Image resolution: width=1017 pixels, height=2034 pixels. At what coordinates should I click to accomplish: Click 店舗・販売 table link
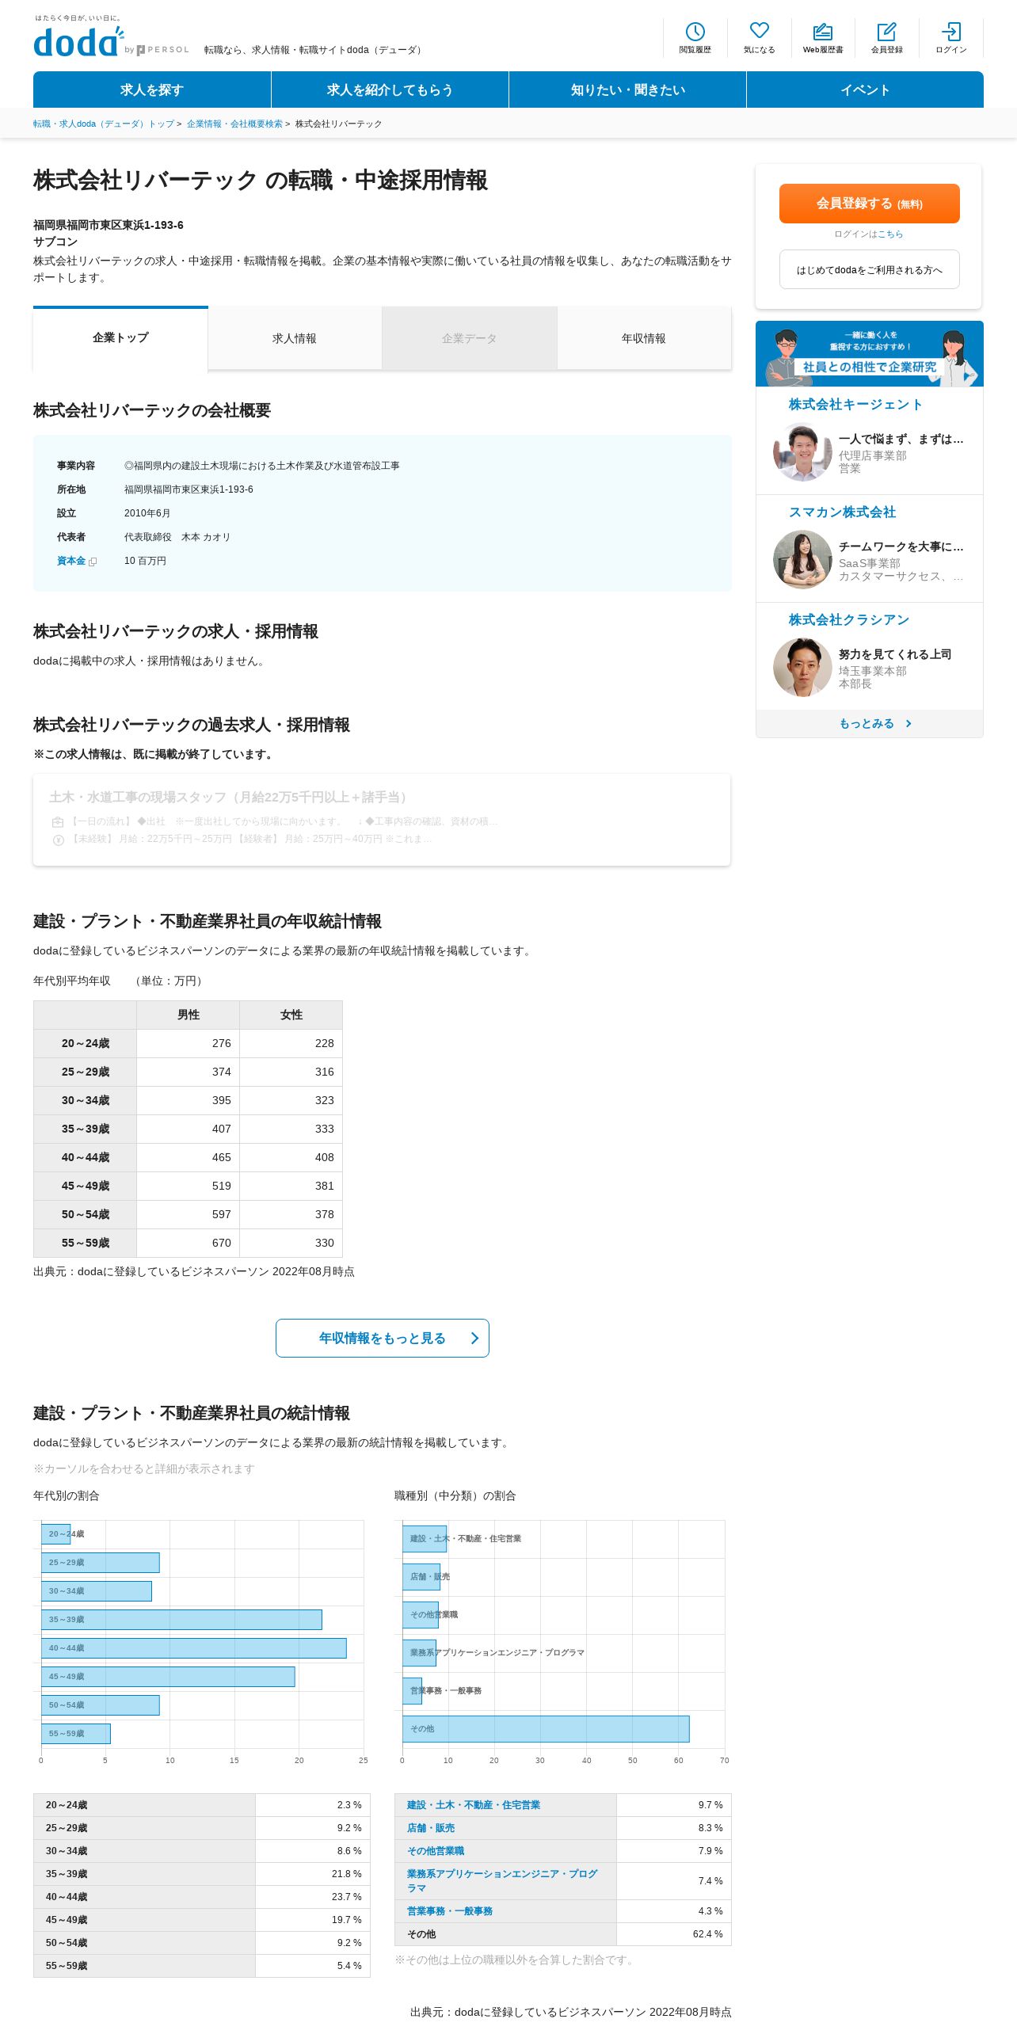pos(431,1828)
